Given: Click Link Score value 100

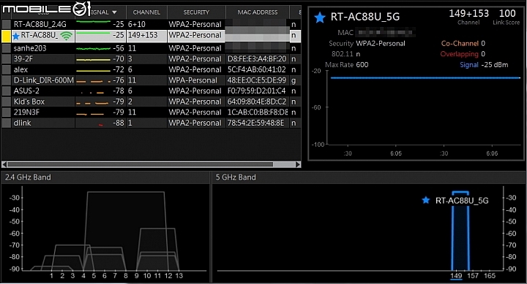Looking at the screenshot, I should coord(507,13).
